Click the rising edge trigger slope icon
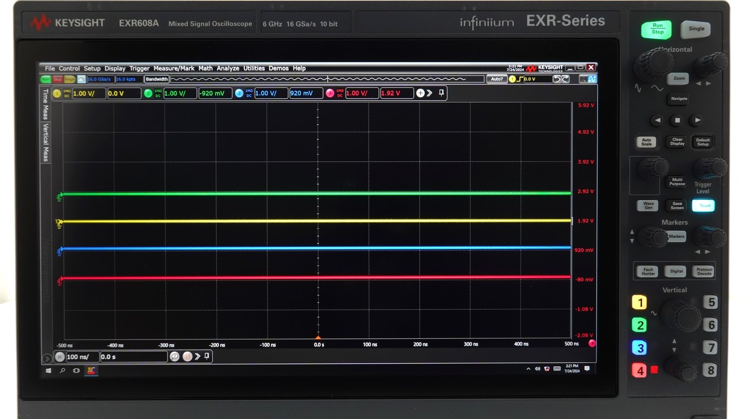Image resolution: width=745 pixels, height=419 pixels. coord(520,79)
